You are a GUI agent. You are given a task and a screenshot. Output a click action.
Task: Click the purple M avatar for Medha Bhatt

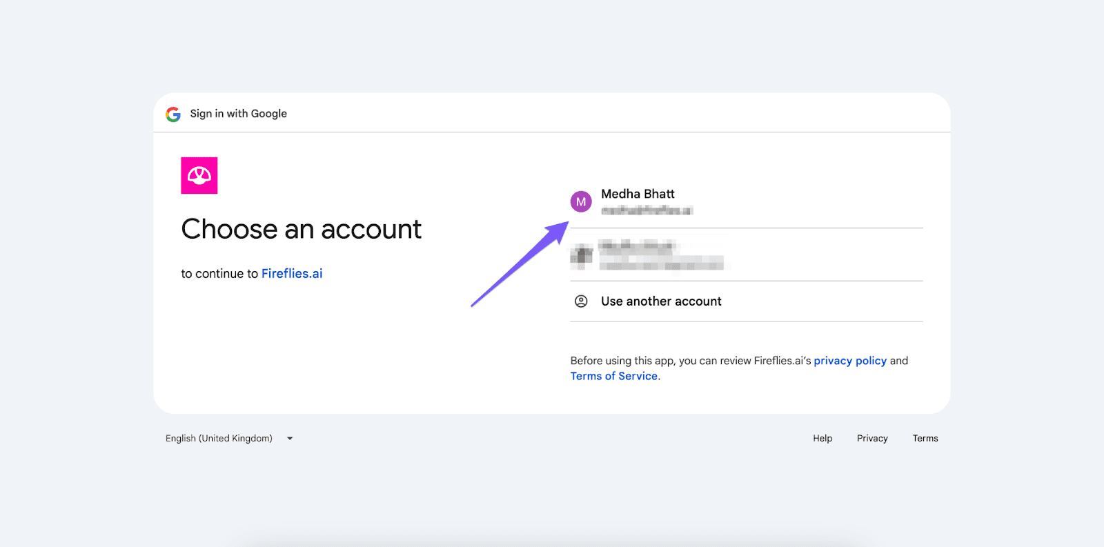(x=581, y=202)
